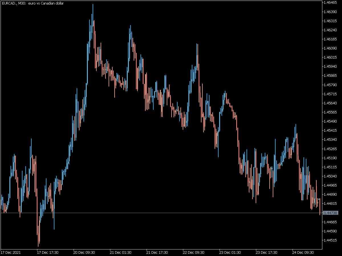This screenshot has height=256, width=342.
Task: Click the 17 Dec 17:30 time label
Action: [48, 252]
